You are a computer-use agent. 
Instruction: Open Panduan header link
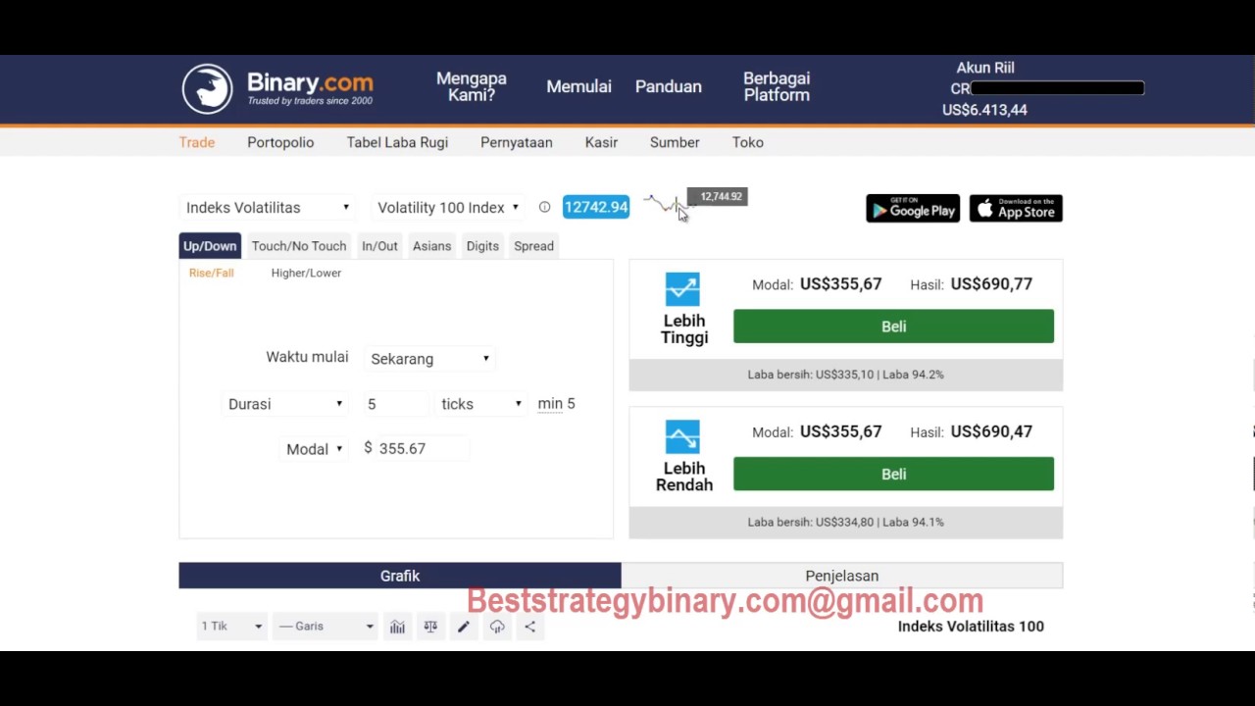point(669,86)
